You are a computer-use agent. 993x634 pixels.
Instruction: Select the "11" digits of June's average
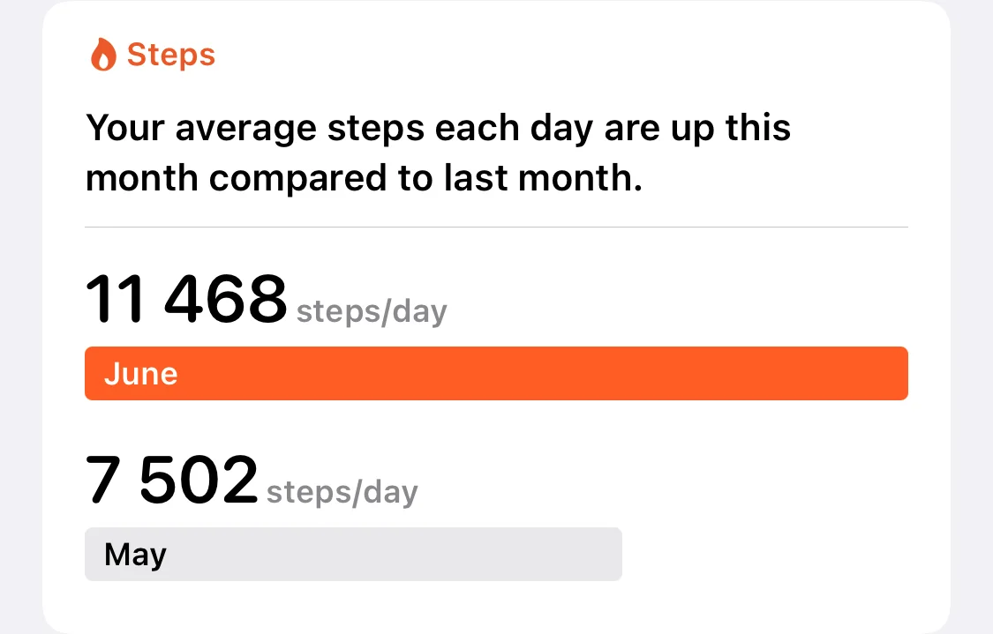point(116,298)
